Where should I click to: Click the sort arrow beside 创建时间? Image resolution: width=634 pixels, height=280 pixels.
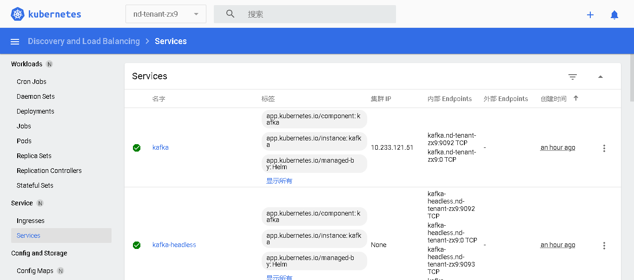pos(576,98)
